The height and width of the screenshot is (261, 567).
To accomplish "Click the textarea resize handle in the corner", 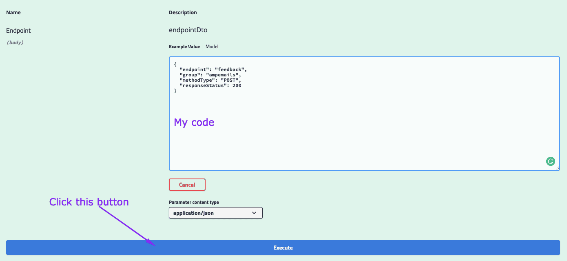I will pyautogui.click(x=557, y=167).
